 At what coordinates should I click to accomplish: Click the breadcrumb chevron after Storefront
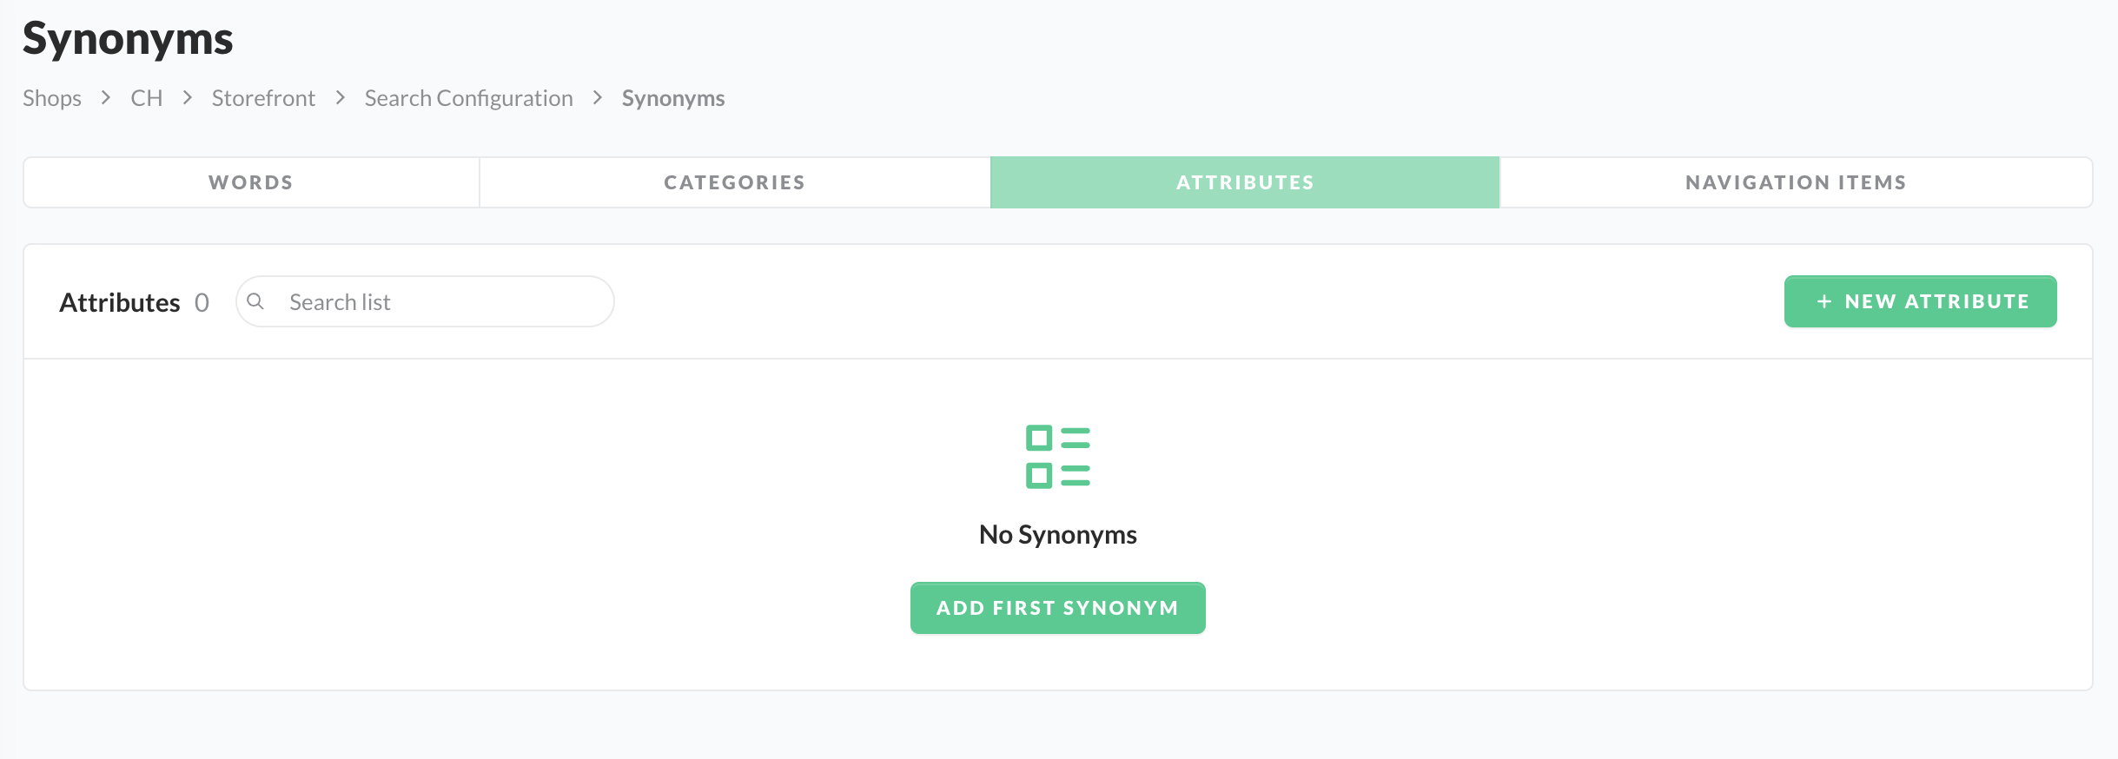click(x=341, y=98)
